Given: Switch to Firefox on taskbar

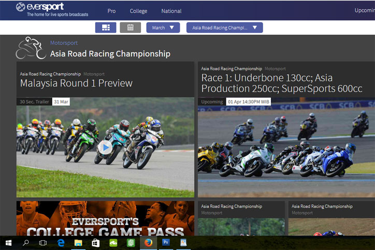Looking at the screenshot, I should (148, 243).
